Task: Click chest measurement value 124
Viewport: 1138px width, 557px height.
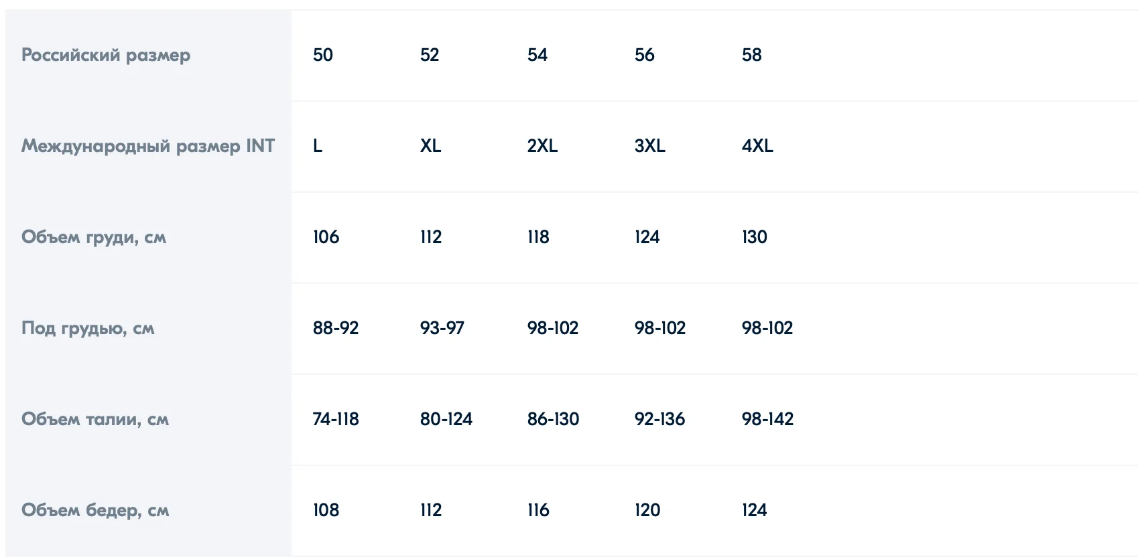Action: coord(647,237)
